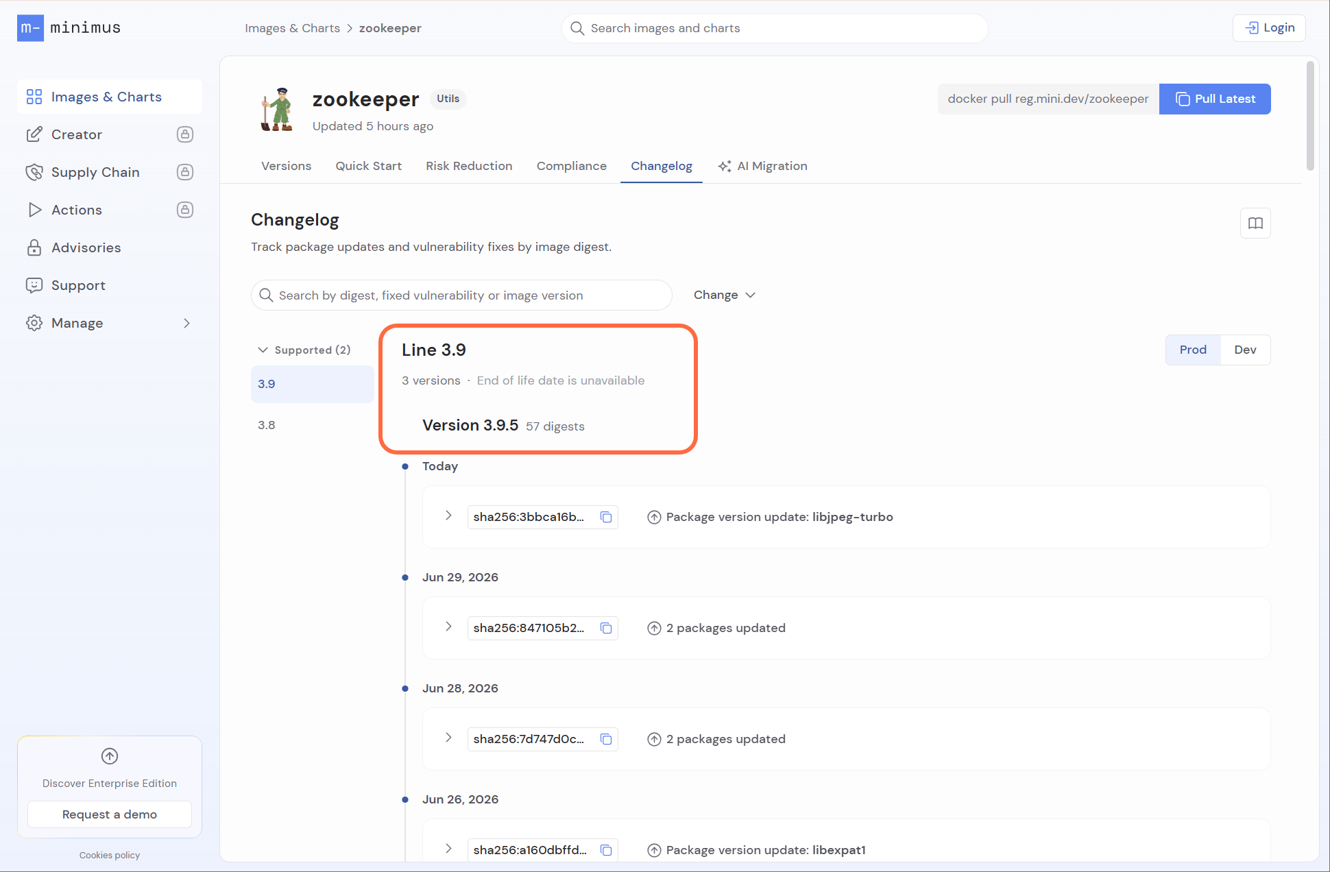
Task: Click the Manage gear icon
Action: point(34,323)
